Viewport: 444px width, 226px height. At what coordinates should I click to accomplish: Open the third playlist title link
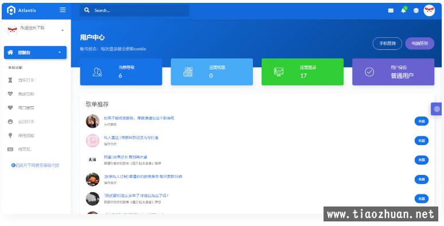[126, 157]
